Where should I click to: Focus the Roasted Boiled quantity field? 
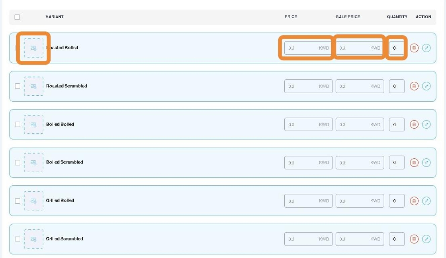(x=397, y=48)
